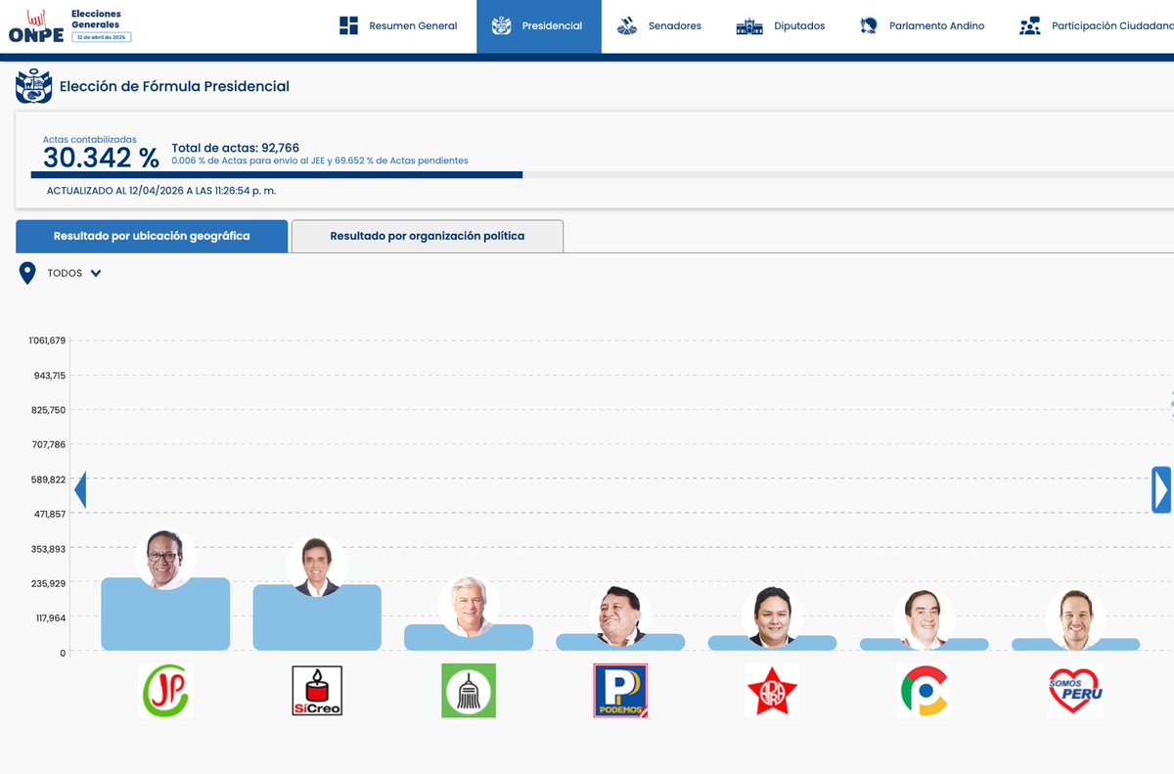Click the ACTUALIZADO AL 12/04/2026 timestamp
Image resolution: width=1174 pixels, height=774 pixels.
(161, 191)
